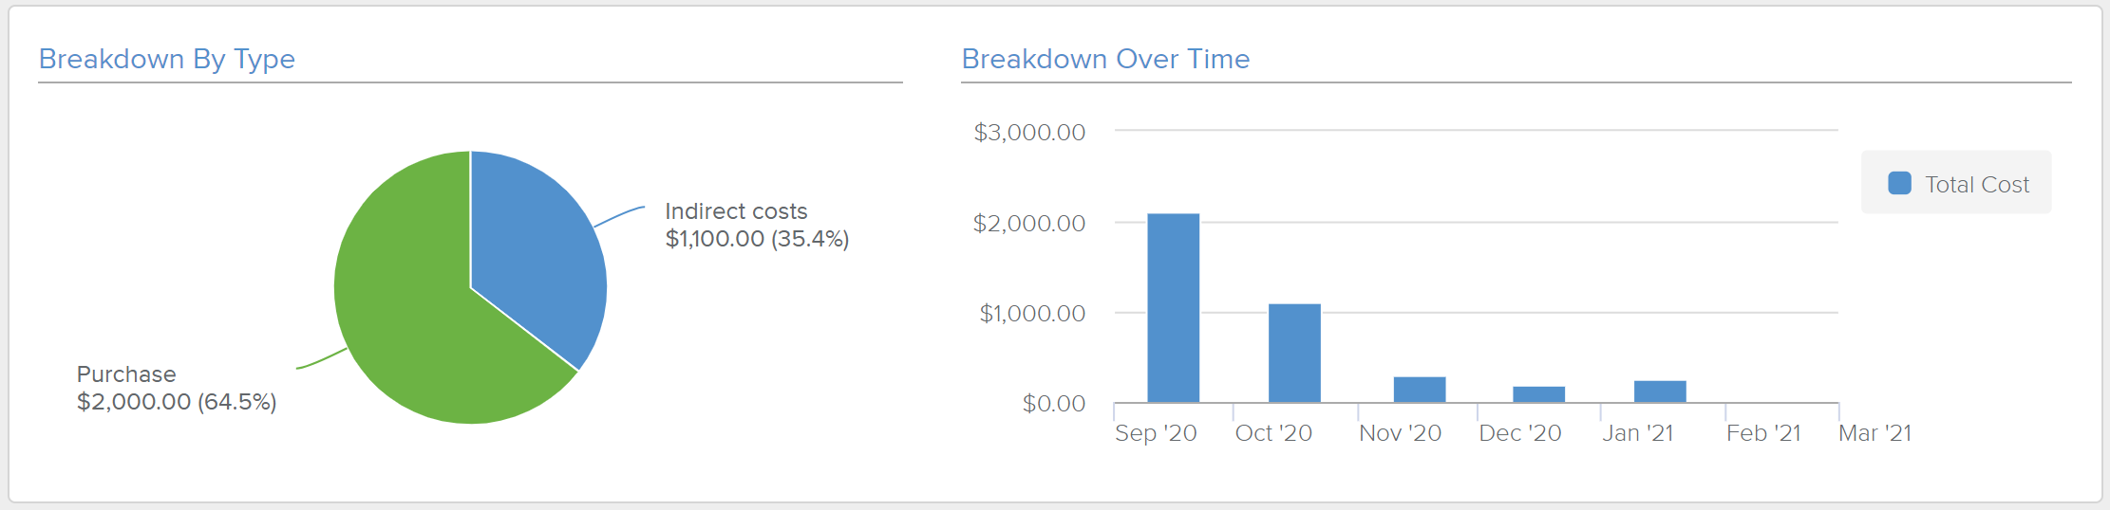Click the Sep '20 axis label

(x=1156, y=433)
